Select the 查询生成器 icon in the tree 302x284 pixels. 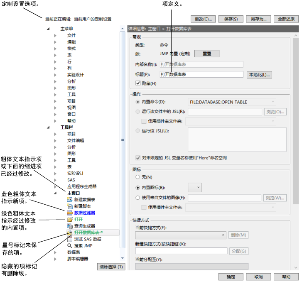[x=69, y=226]
